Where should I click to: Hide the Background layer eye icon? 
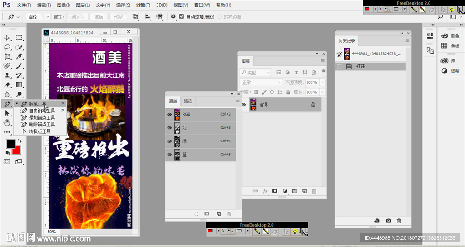coord(244,105)
